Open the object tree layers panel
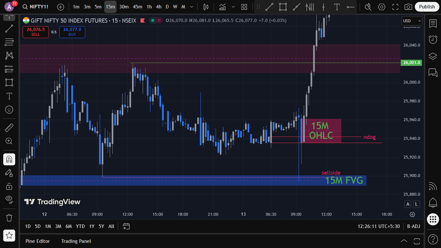Image resolution: width=441 pixels, height=248 pixels. point(433,56)
